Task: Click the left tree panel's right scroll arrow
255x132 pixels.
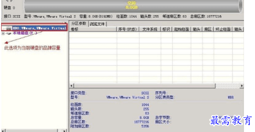Action: (65, 131)
